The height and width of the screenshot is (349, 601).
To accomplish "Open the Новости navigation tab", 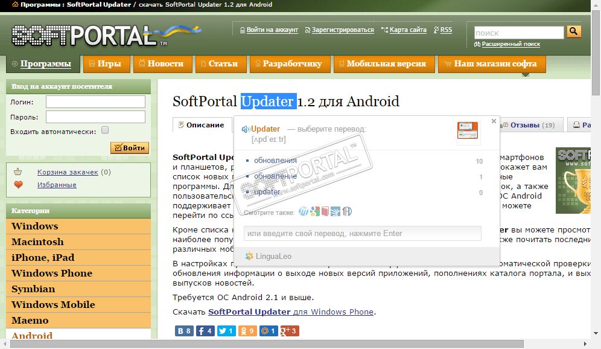I will click(x=162, y=63).
